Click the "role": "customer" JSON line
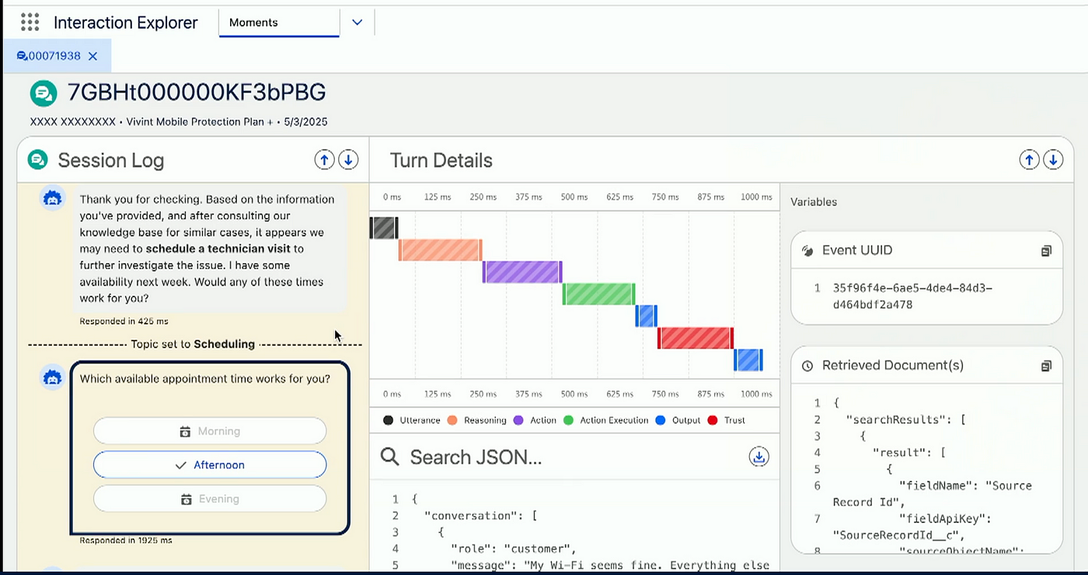 [513, 549]
